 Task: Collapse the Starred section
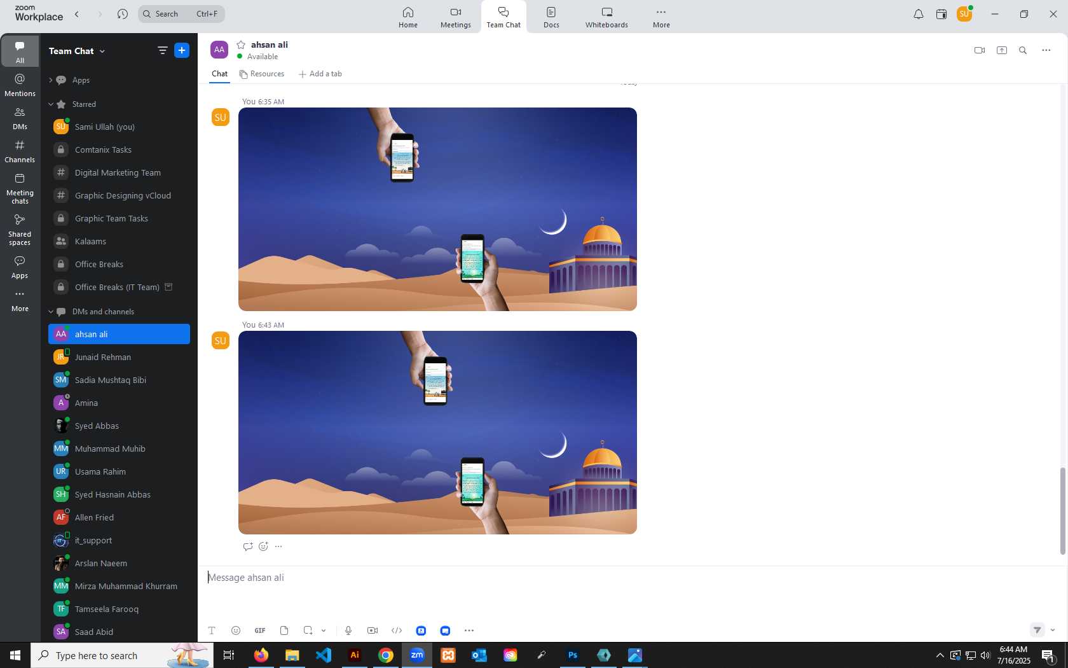click(x=51, y=104)
